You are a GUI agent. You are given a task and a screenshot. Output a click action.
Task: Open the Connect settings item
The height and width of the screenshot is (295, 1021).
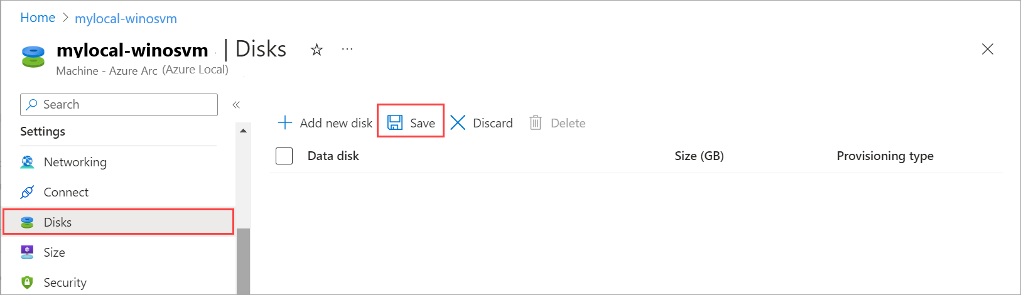66,192
